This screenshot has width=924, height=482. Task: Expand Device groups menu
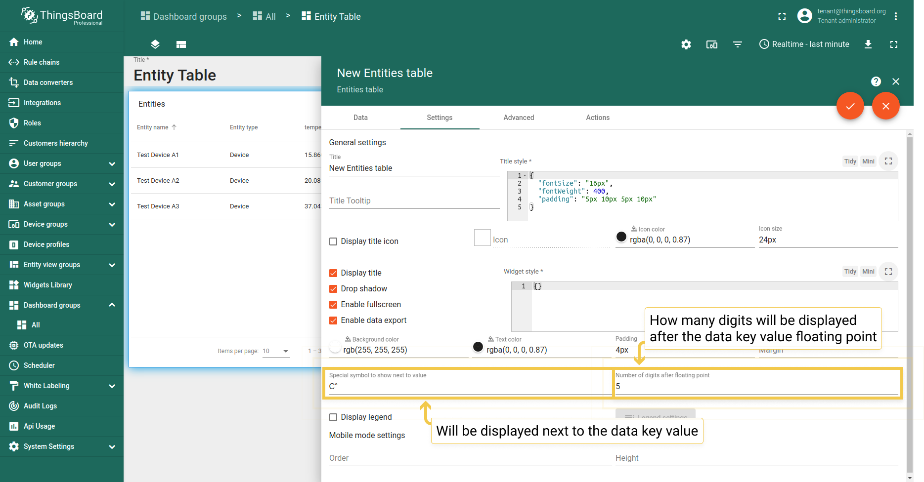[112, 224]
